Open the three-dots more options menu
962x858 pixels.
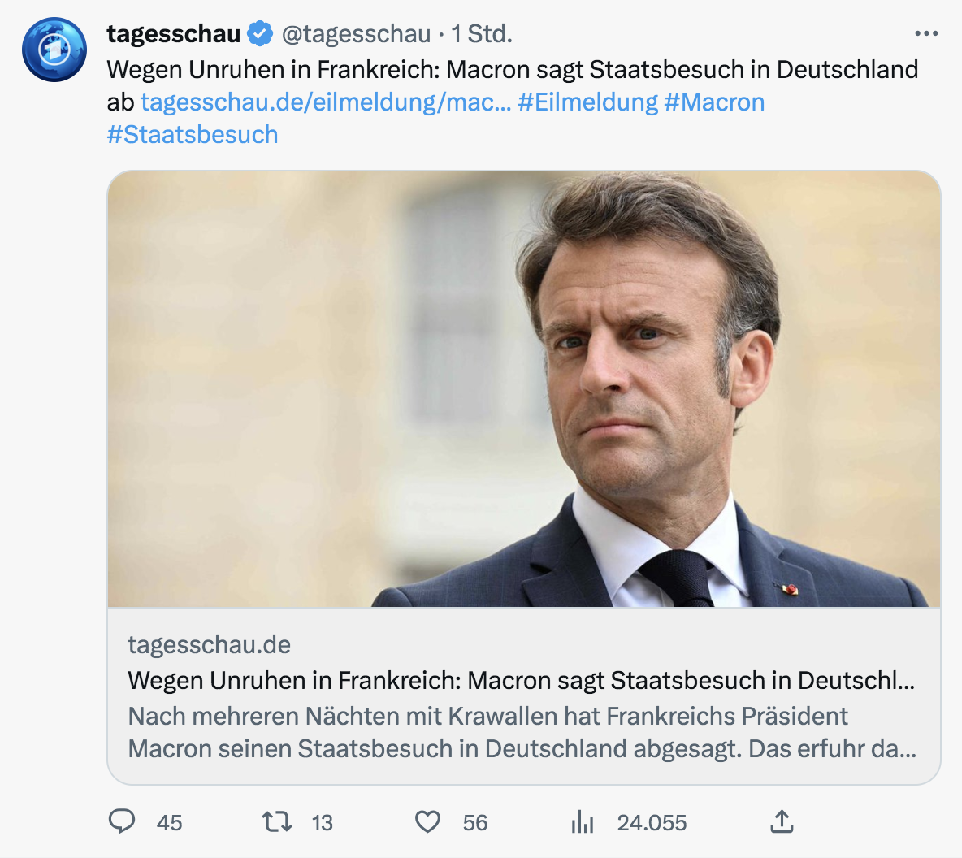pos(926,34)
